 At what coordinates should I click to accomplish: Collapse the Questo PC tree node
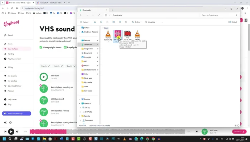tap(79, 103)
